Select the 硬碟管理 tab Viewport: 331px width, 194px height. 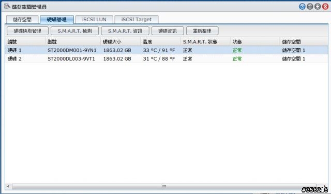[56, 20]
